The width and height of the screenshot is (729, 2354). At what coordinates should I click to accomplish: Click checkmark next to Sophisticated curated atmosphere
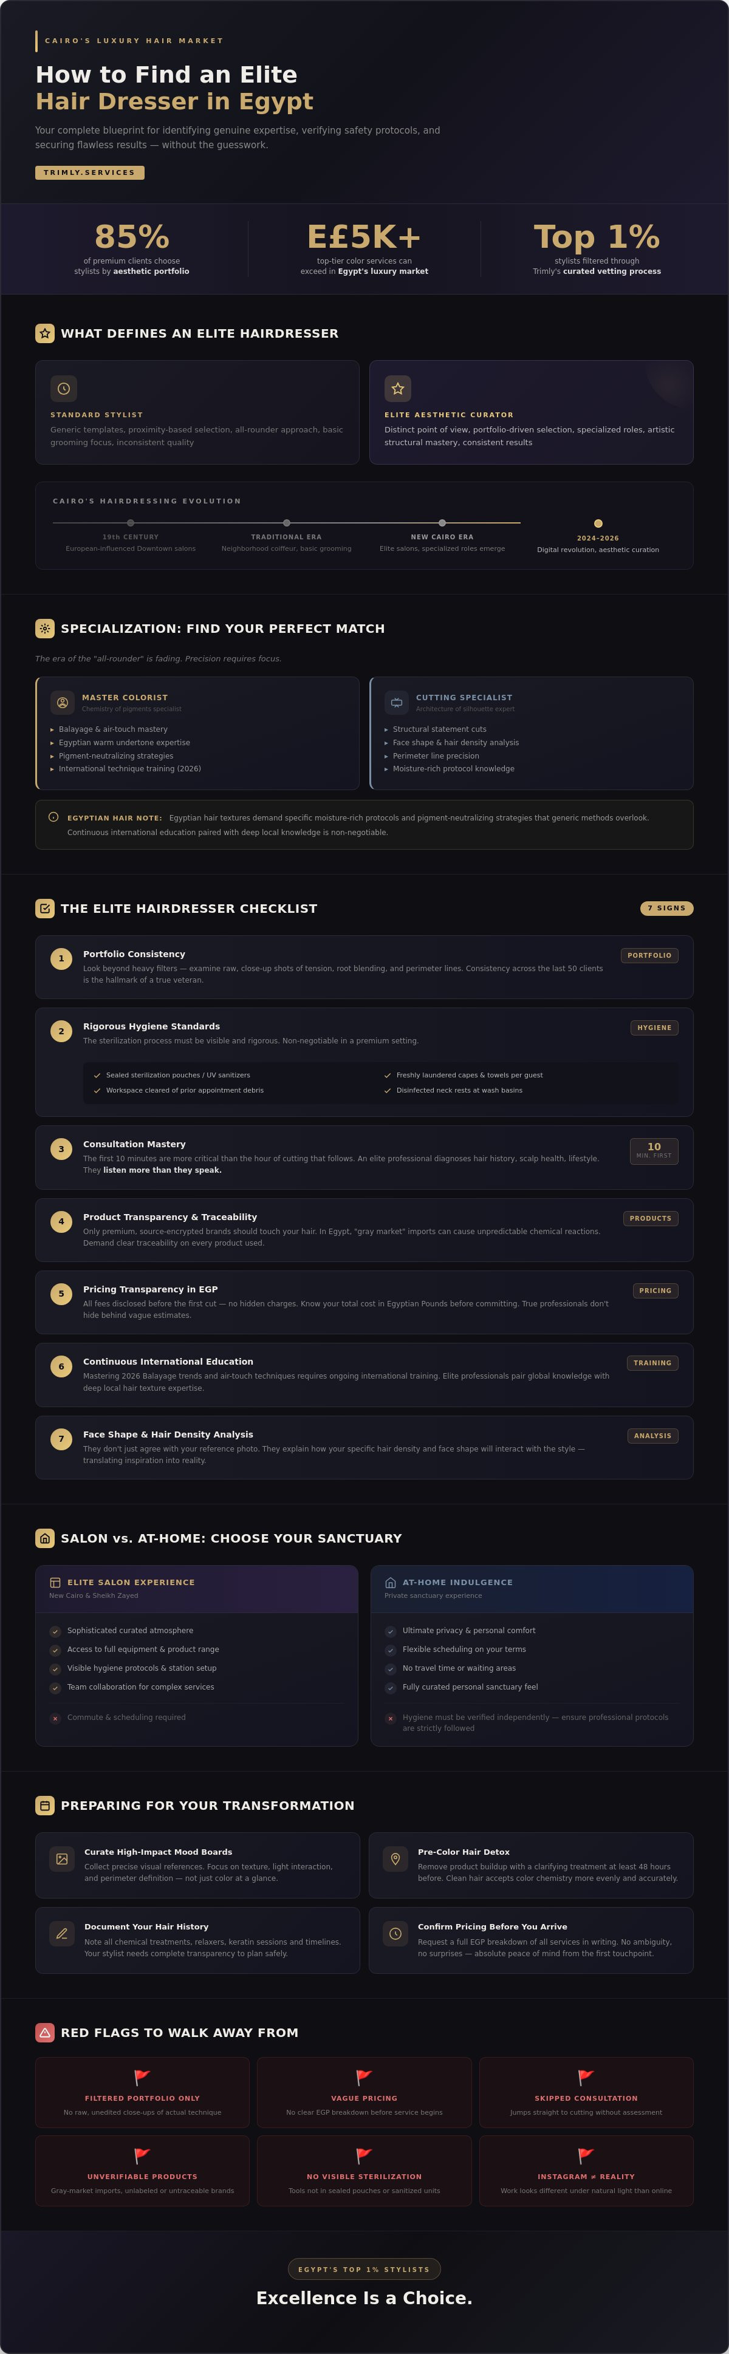(x=56, y=1631)
